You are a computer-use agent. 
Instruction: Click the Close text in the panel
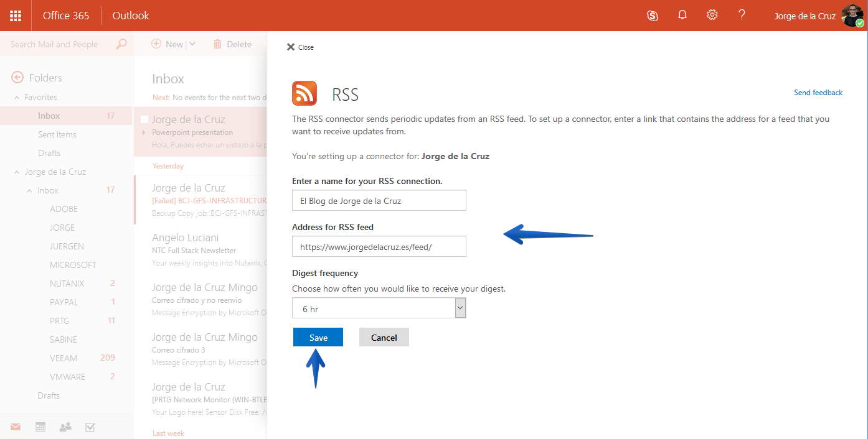(x=306, y=47)
